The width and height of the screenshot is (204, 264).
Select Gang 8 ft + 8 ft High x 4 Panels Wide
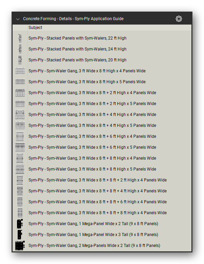pyautogui.click(x=92, y=158)
